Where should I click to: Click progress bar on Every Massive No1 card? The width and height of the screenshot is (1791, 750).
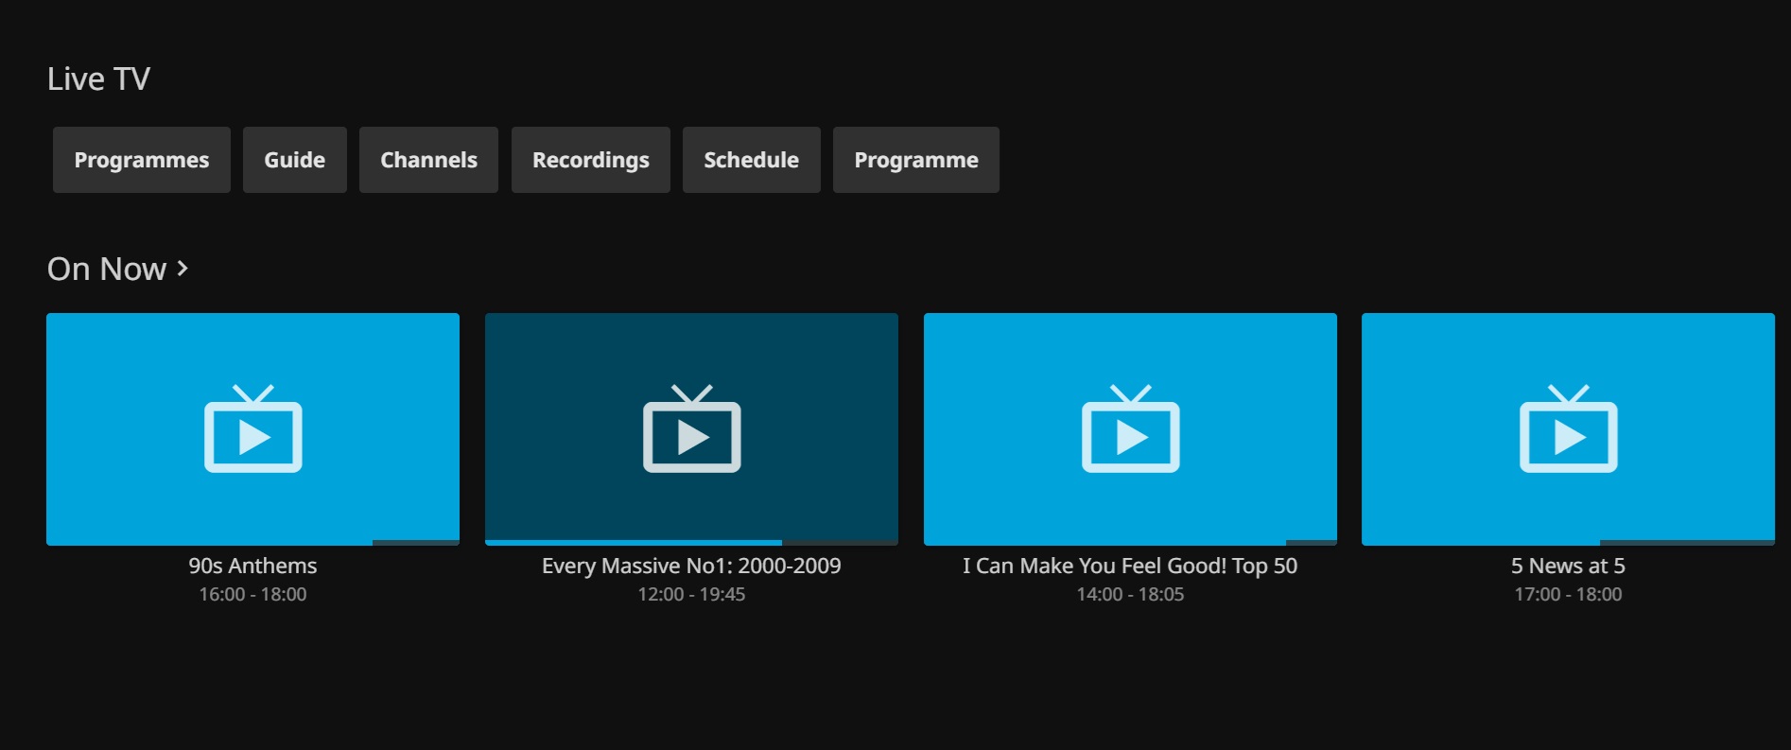(691, 542)
